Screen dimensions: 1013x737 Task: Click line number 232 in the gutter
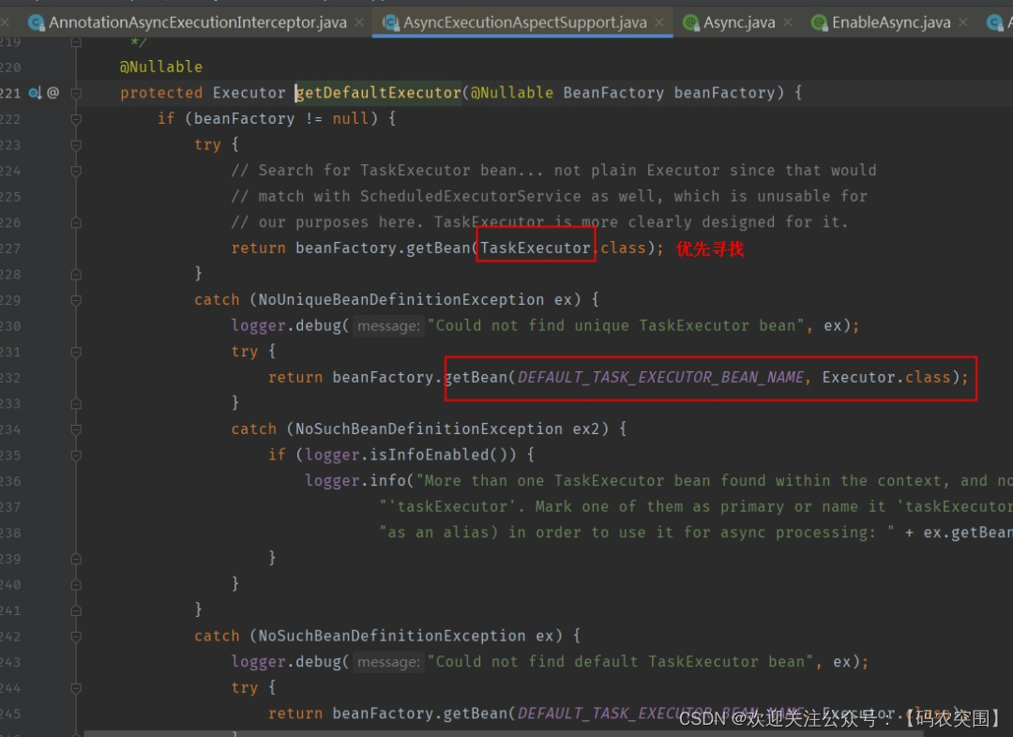(x=10, y=378)
